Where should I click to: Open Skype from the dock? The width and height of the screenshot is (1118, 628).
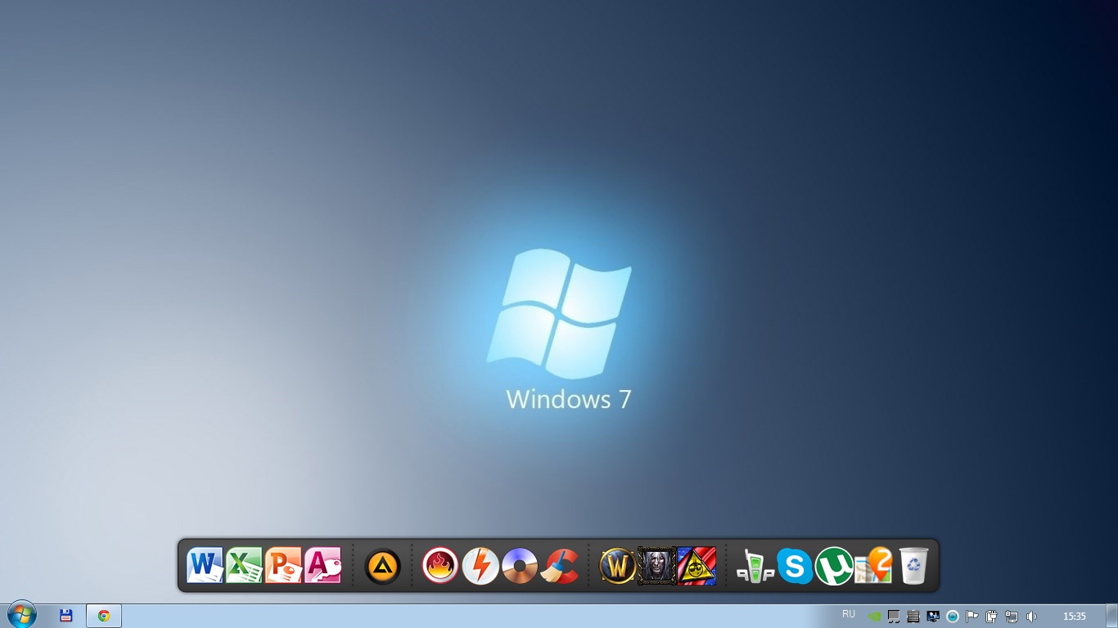[x=795, y=566]
